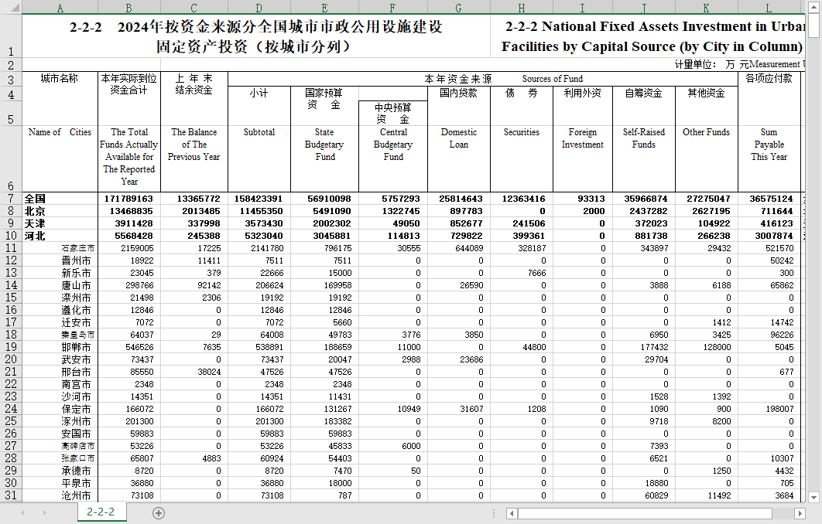Select column A header
The width and height of the screenshot is (822, 524).
pyautogui.click(x=60, y=8)
